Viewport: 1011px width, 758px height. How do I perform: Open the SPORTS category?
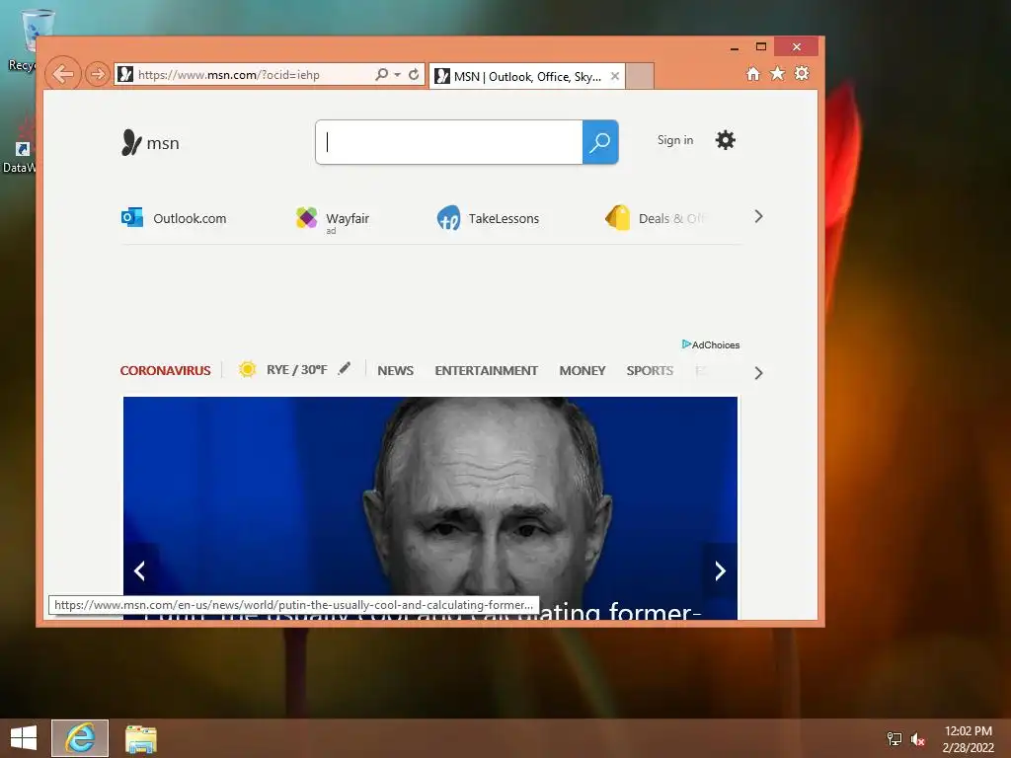point(650,371)
